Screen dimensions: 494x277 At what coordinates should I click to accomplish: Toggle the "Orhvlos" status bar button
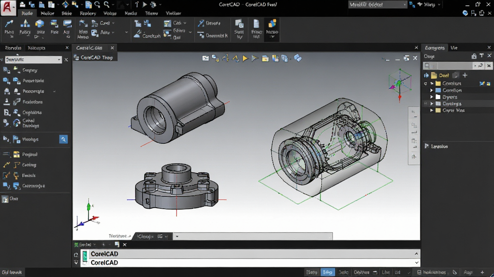[x=361, y=272]
